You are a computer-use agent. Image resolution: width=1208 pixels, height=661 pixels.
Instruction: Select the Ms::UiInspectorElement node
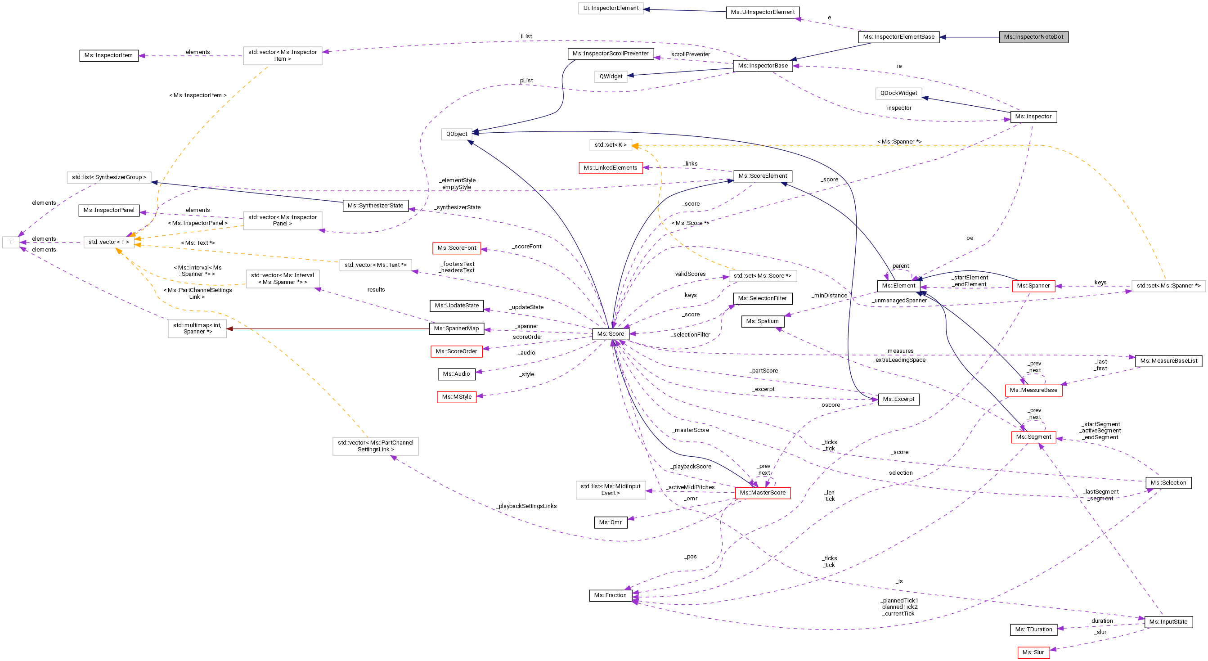(763, 12)
